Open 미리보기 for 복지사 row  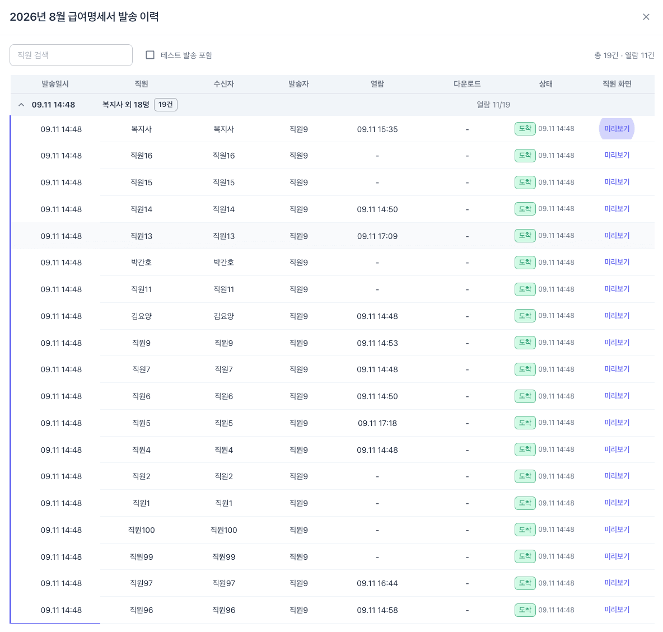tap(617, 129)
